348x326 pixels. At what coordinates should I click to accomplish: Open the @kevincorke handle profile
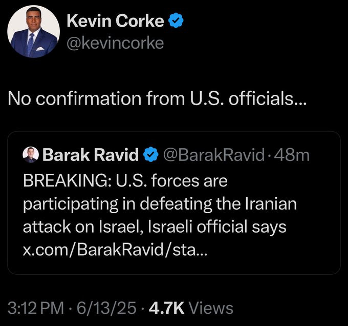(x=116, y=43)
